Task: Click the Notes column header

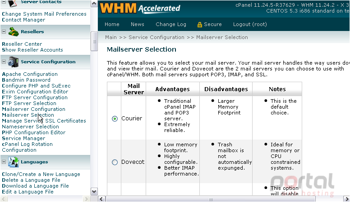Action: click(x=277, y=89)
